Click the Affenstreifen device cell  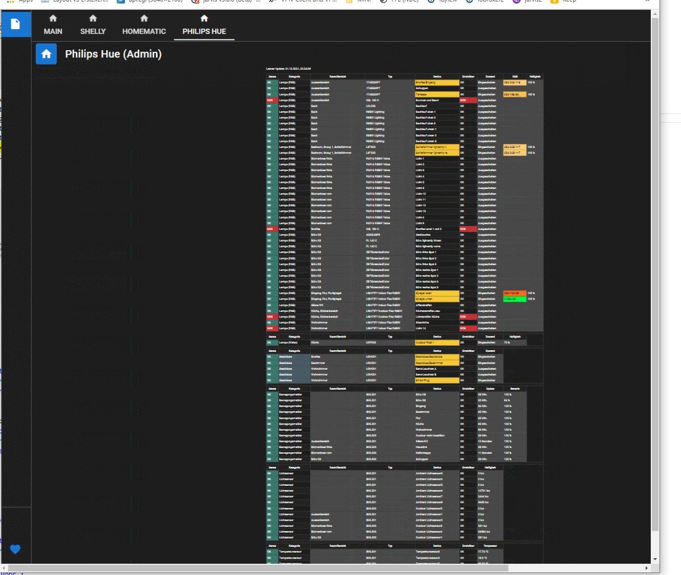[x=437, y=305]
